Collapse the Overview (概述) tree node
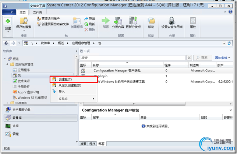Viewport: 237px width, 154px height. coord(5,58)
